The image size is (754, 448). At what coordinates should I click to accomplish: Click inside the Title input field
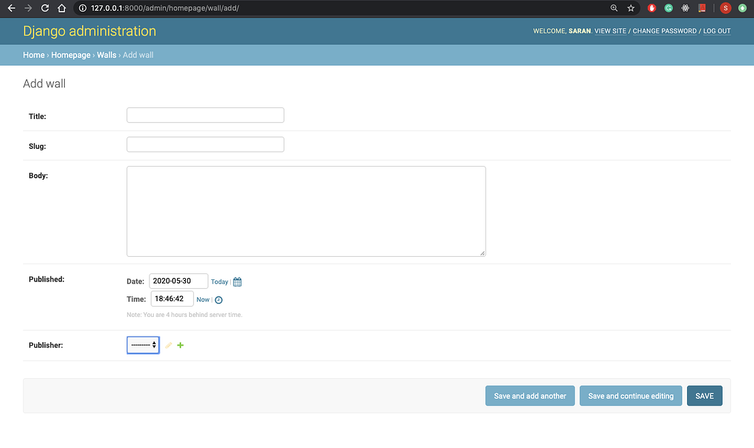[205, 115]
